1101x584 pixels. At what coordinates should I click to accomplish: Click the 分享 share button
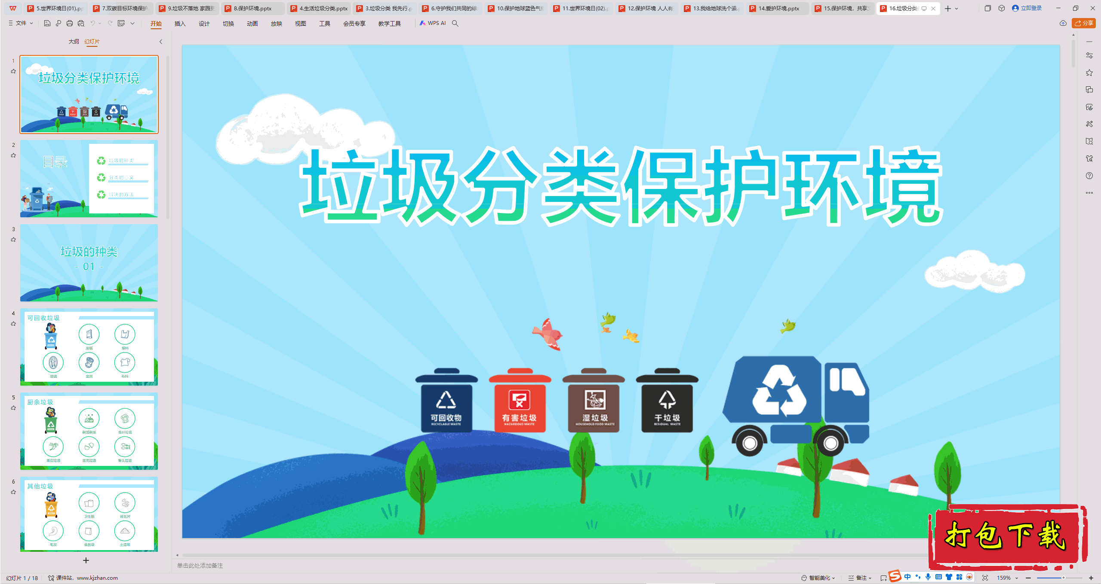point(1084,23)
